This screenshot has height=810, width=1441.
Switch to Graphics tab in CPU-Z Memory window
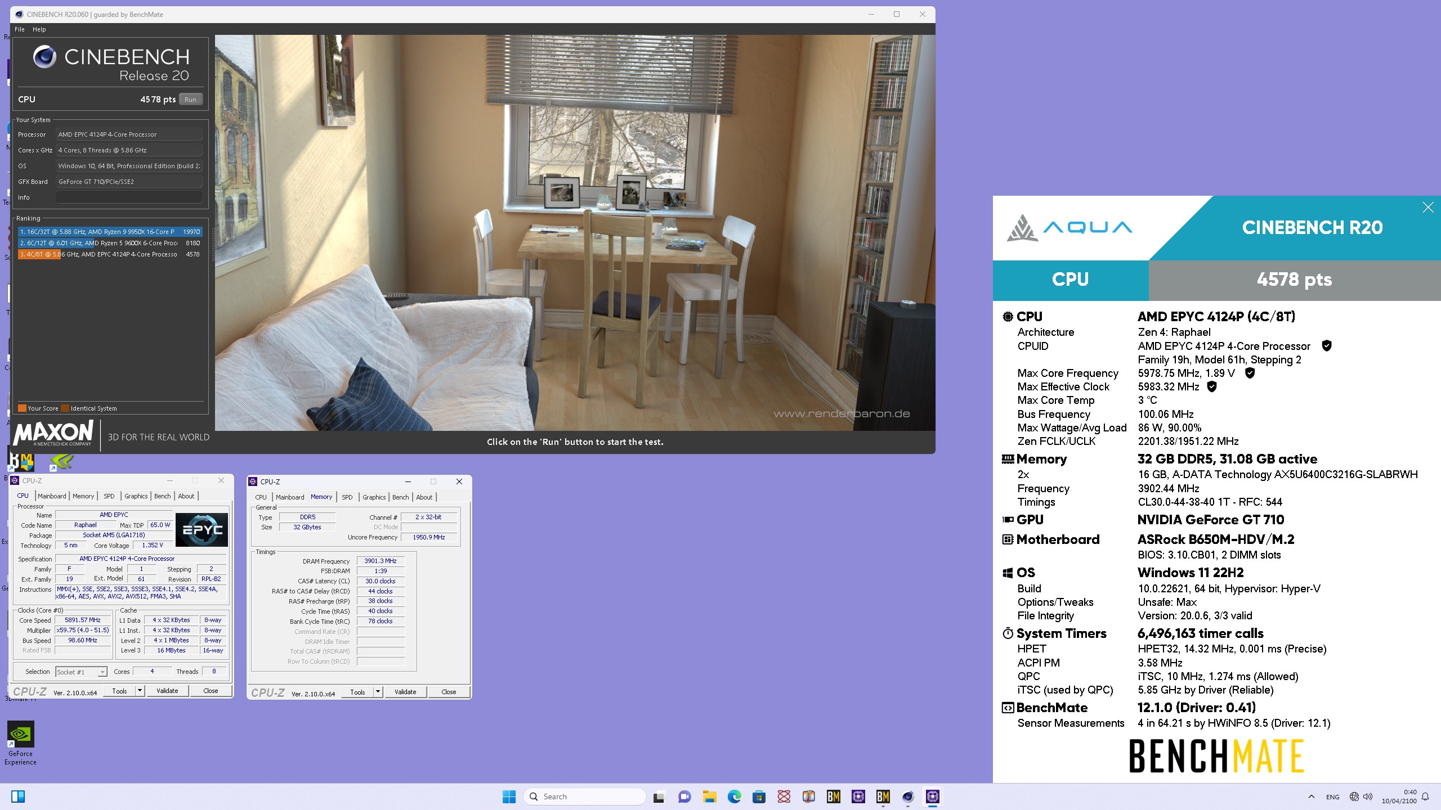point(374,497)
